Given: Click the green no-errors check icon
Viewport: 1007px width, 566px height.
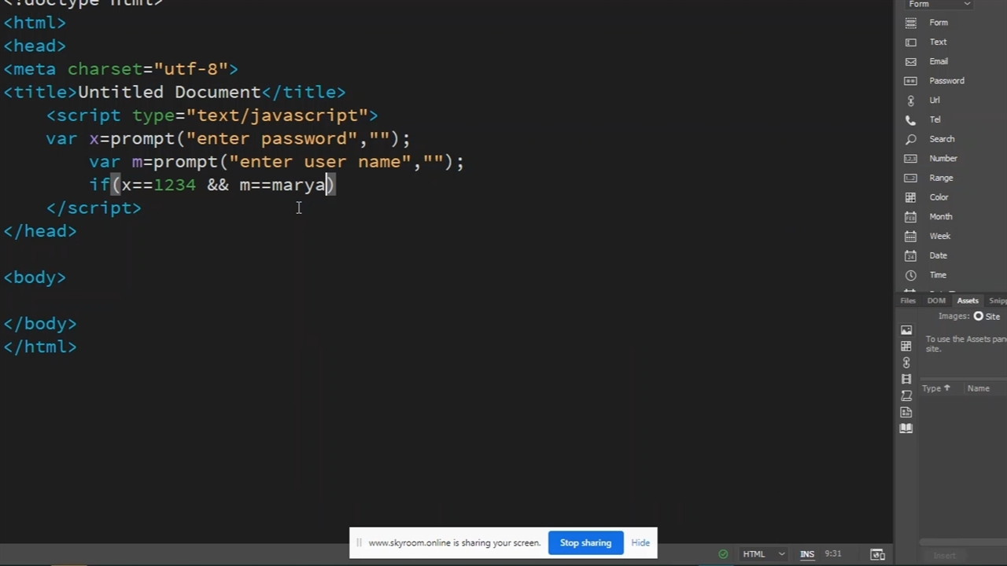Looking at the screenshot, I should pyautogui.click(x=723, y=554).
